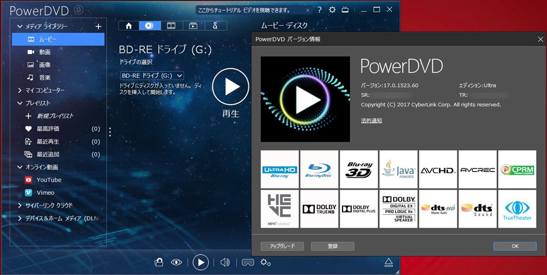Click the エディション:Ultra text
Image resolution: width=547 pixels, height=275 pixels.
478,85
